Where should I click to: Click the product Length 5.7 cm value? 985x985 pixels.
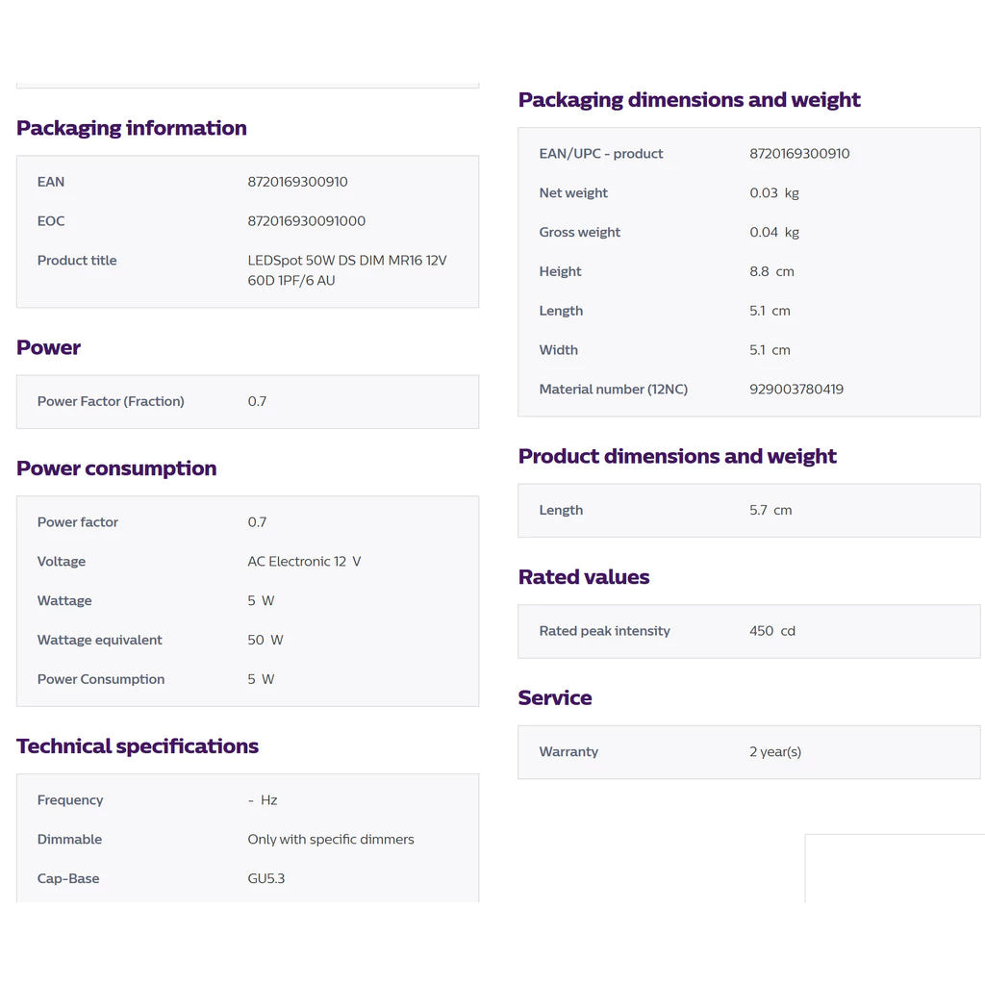point(770,510)
